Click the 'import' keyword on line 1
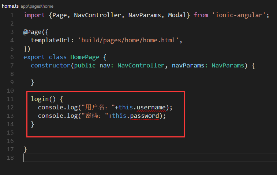 click(34, 15)
